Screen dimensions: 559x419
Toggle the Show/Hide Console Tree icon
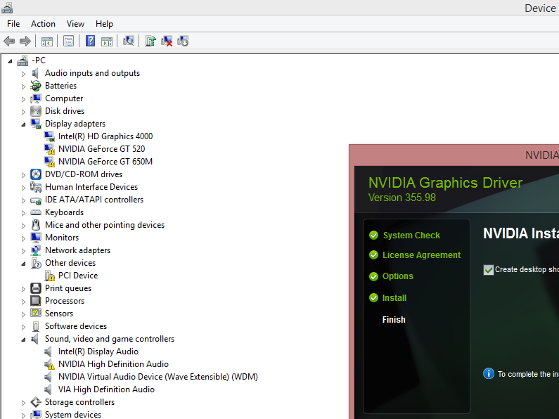click(x=46, y=41)
